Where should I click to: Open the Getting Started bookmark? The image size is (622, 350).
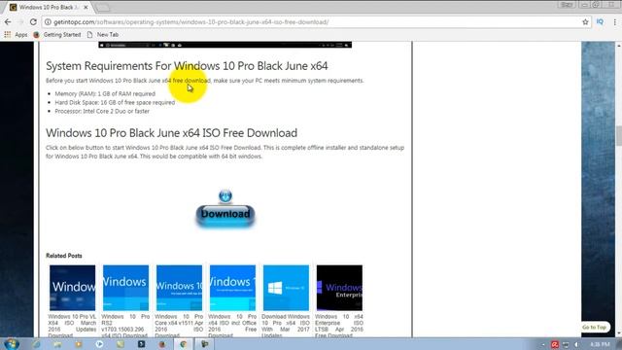[x=57, y=35]
